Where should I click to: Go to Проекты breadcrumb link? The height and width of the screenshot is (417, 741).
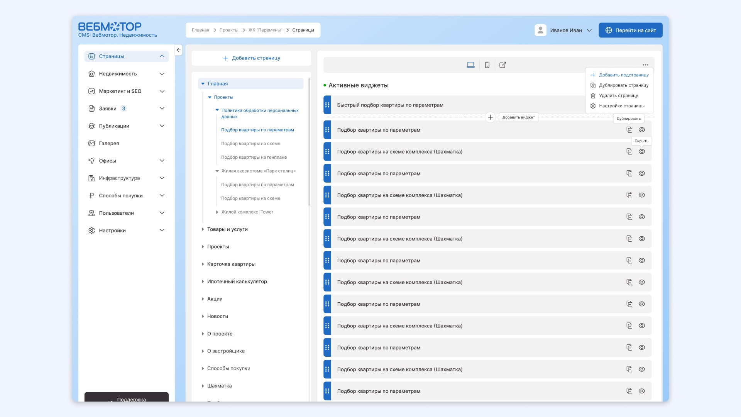pyautogui.click(x=229, y=30)
